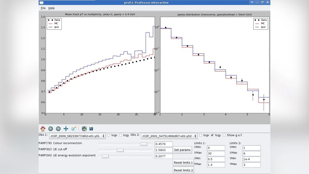Image resolution: width=309 pixels, height=174 pixels.
Task: Toggle the Show g.o.f. checkbox
Action: 224,135
